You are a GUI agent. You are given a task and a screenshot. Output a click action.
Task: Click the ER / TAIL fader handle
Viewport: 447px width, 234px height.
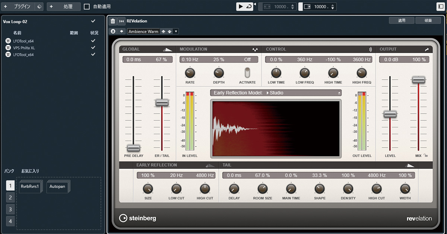point(162,102)
